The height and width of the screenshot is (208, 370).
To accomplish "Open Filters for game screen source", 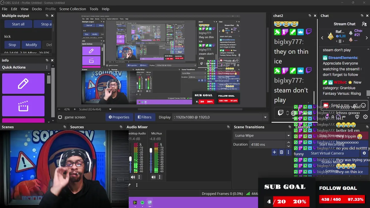I will [145, 117].
